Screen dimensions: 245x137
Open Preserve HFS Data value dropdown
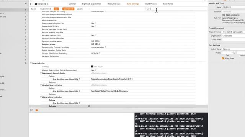click(x=93, y=26)
